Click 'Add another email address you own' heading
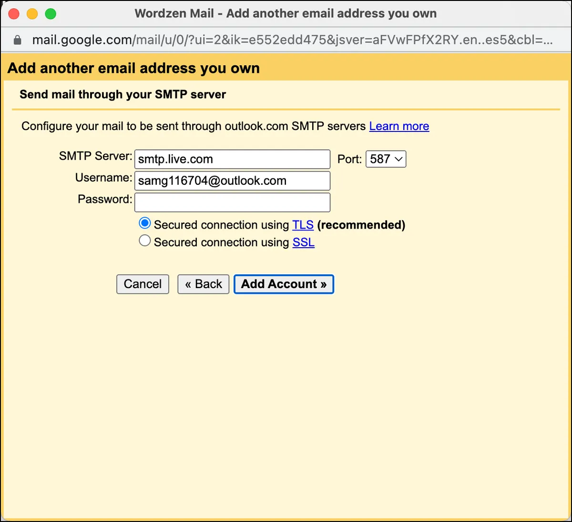The image size is (572, 522). click(133, 68)
